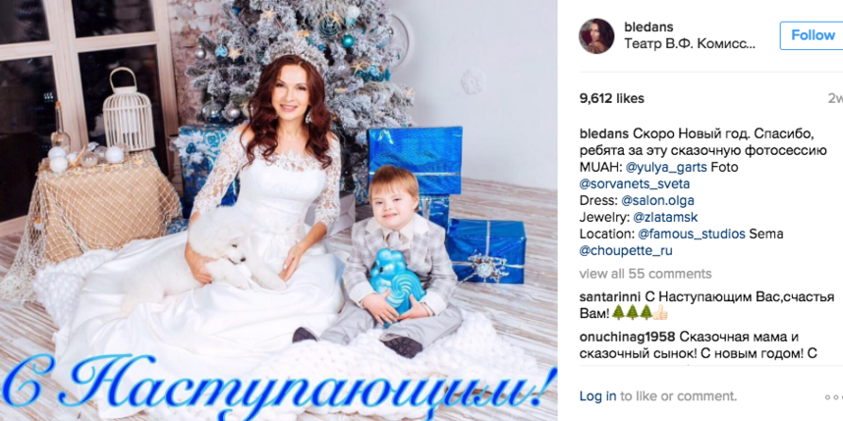Screen dimensions: 843x421
Task: Click the main holiday post photo
Action: click(278, 210)
